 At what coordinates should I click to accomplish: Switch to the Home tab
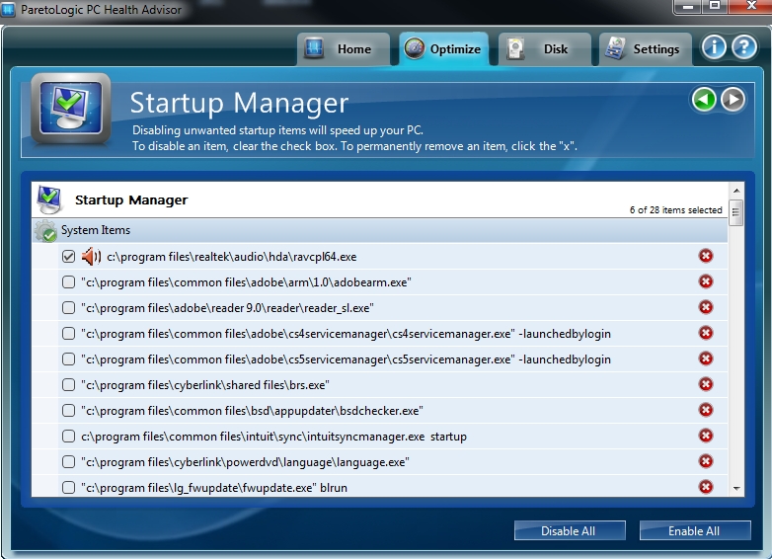pyautogui.click(x=344, y=48)
